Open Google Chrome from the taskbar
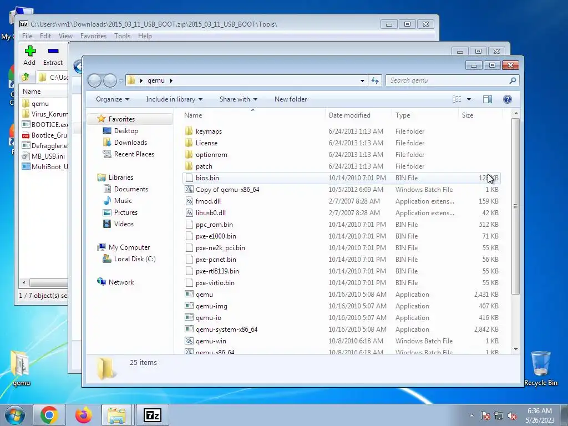This screenshot has height=426, width=568. (x=49, y=415)
